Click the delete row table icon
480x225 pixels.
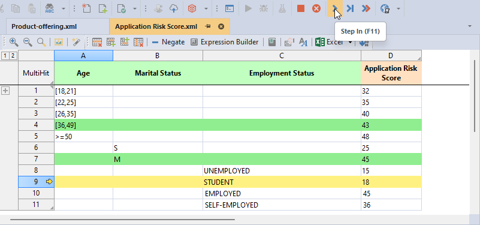[x=97, y=42]
